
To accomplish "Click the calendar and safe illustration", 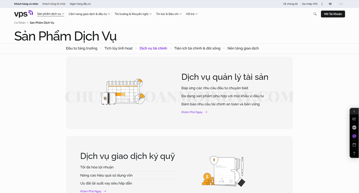I will (x=123, y=92).
